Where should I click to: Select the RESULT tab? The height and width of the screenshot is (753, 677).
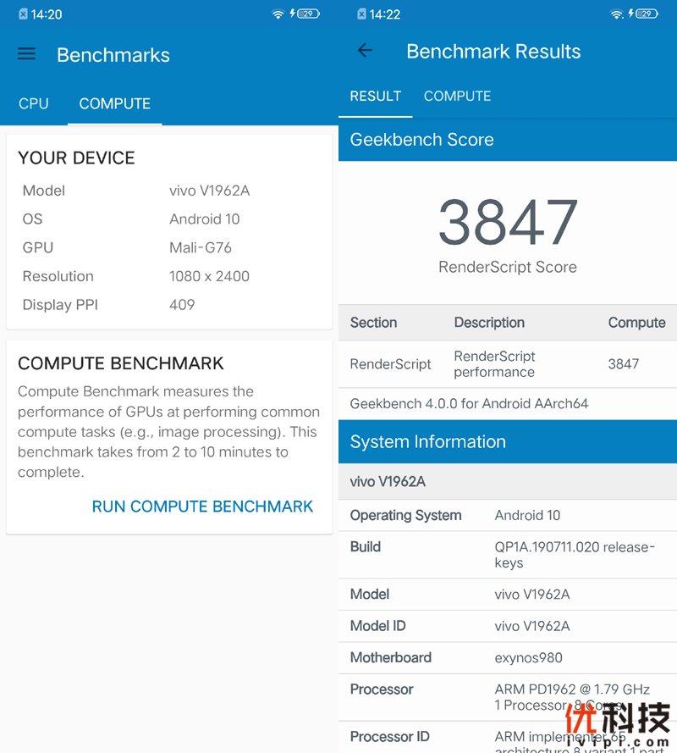point(375,96)
